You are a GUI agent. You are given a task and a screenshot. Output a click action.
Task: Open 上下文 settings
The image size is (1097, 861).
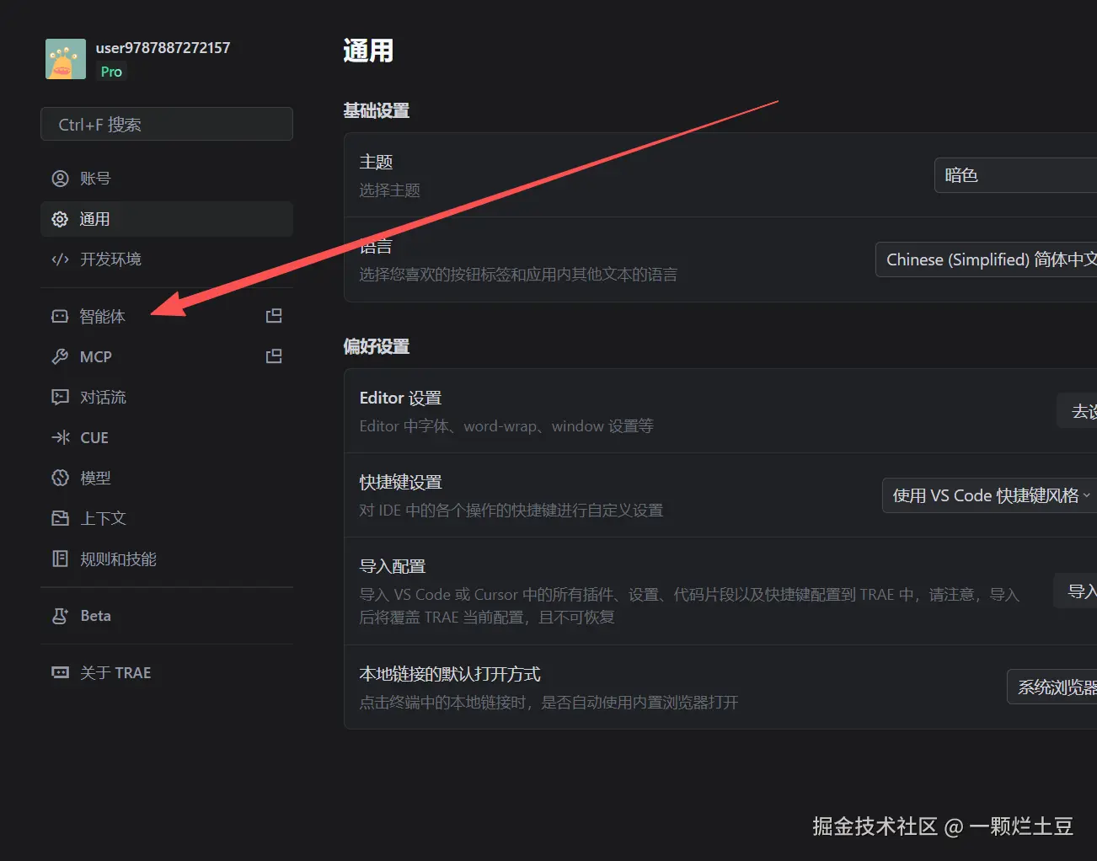[x=167, y=519]
